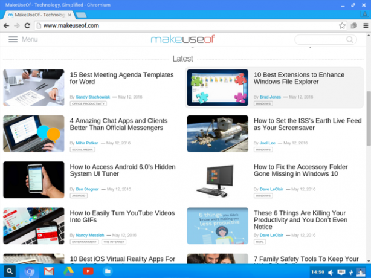Click puzzle-piece File Explorer thumbnail
The width and height of the screenshot is (371, 278).
[218, 88]
